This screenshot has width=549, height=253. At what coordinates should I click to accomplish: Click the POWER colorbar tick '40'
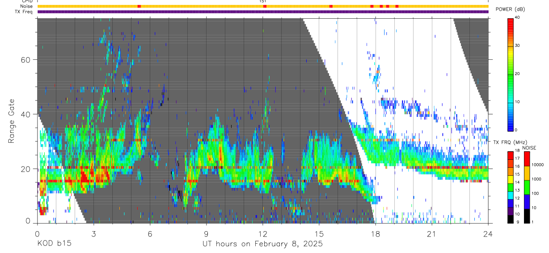518,17
